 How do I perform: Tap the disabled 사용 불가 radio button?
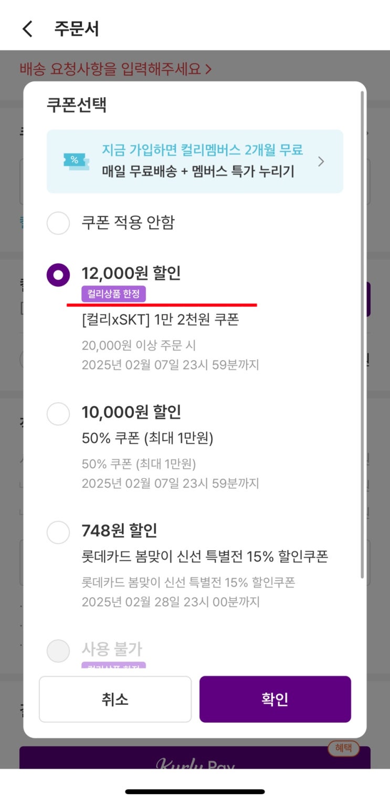(x=58, y=651)
